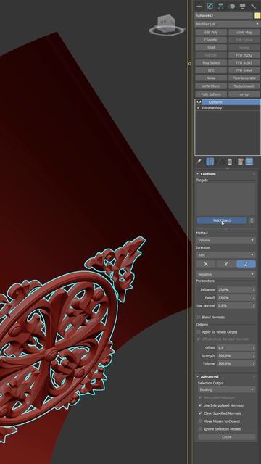Screen dimensions: 261x464
Task: Expand the Editable Poly stack entry
Action: (198, 108)
